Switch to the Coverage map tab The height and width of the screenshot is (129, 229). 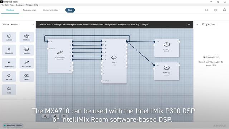tap(29, 10)
